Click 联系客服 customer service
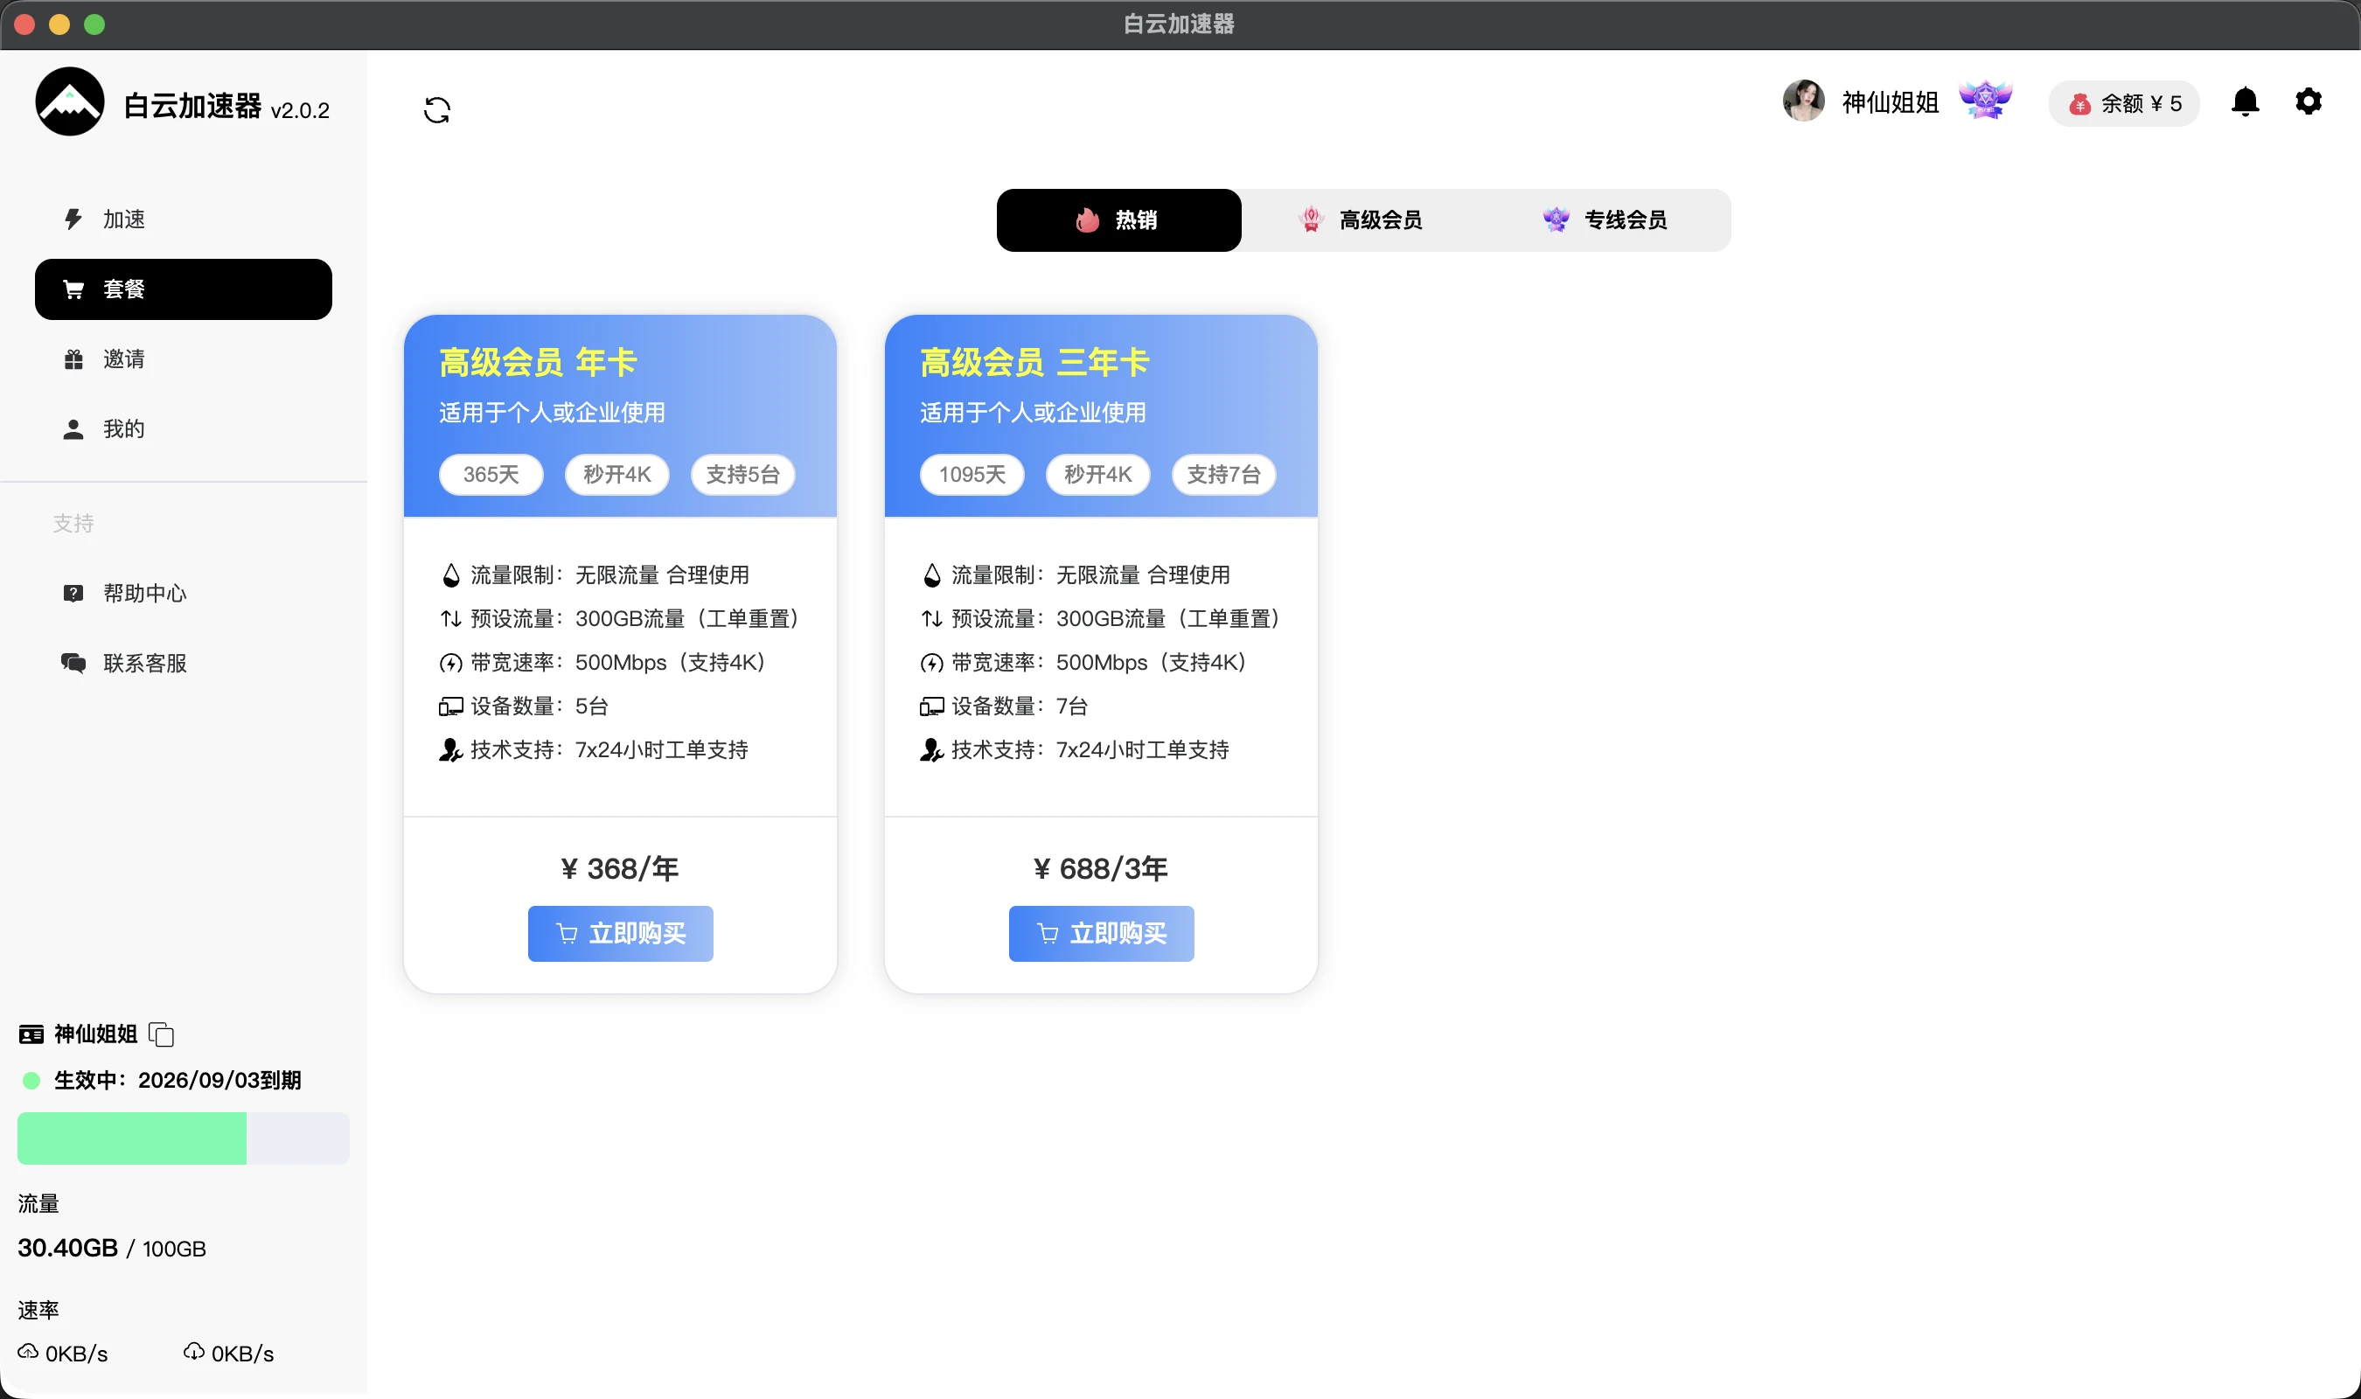 click(143, 663)
